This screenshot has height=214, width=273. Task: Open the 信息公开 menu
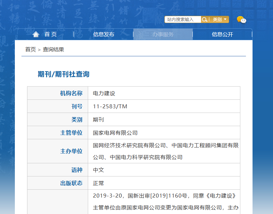pyautogui.click(x=222, y=34)
